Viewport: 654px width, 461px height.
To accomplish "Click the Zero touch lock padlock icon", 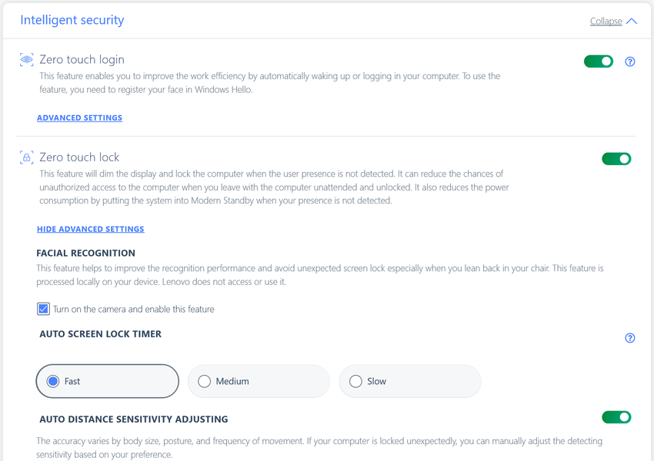I will 26,158.
